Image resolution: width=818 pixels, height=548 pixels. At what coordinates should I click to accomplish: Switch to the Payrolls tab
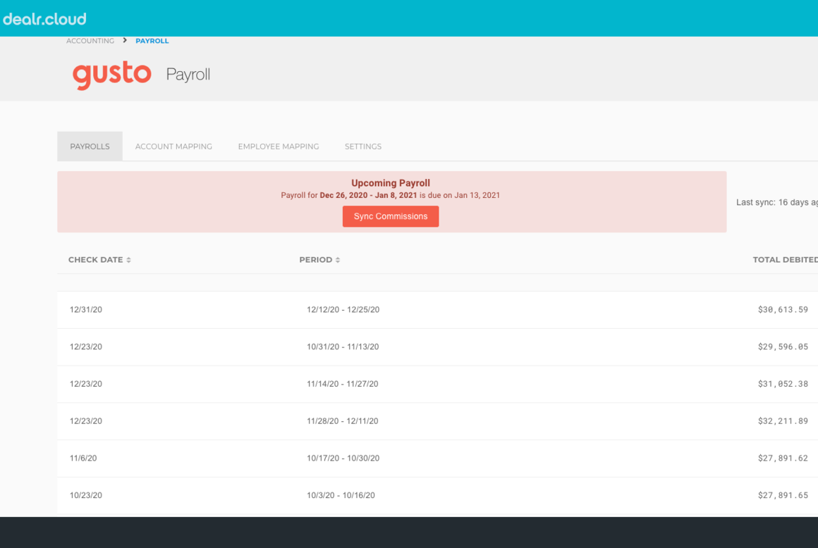tap(90, 147)
